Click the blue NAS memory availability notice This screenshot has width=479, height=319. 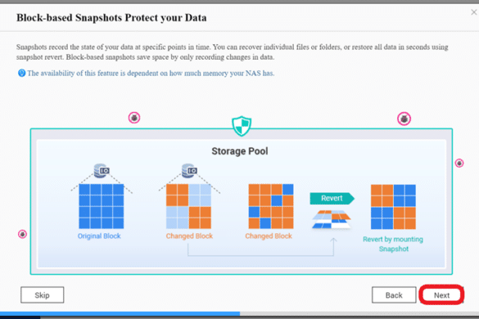[151, 74]
